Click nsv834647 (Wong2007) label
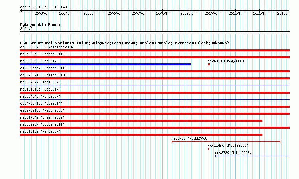Screen dimensions: 299x179 click(x=40, y=82)
